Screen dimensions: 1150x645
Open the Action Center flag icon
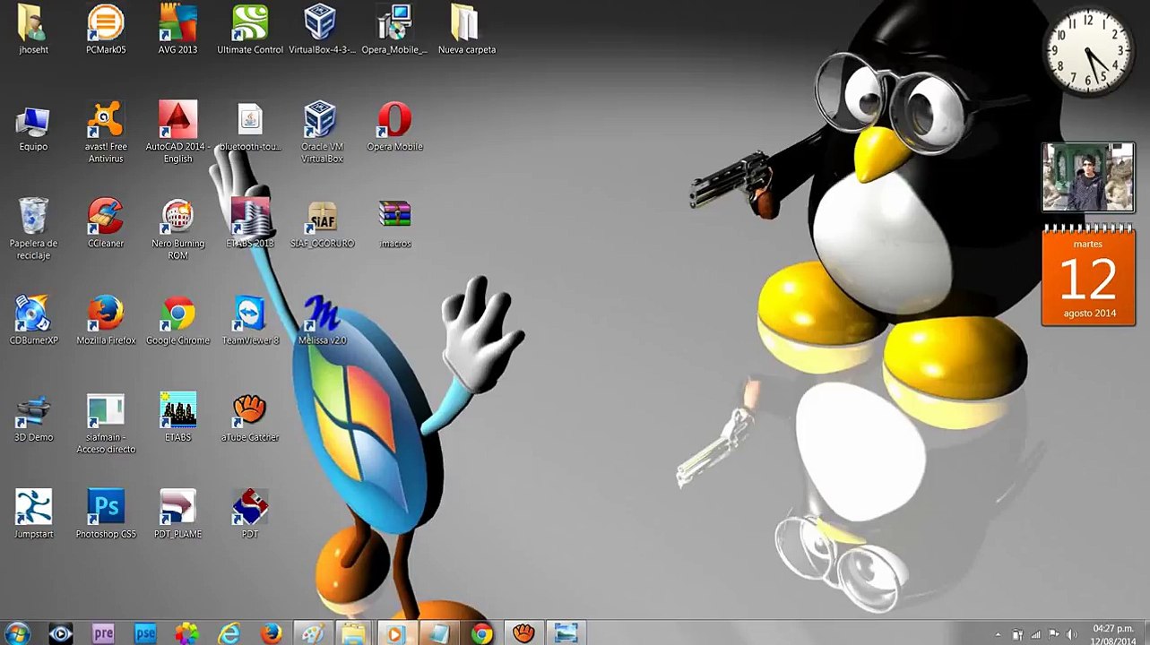click(x=1054, y=635)
